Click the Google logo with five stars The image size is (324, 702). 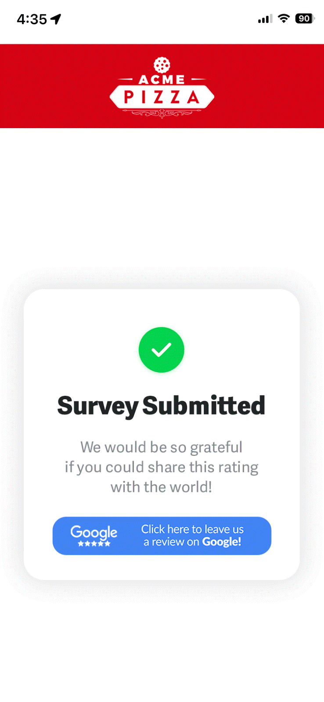(94, 536)
